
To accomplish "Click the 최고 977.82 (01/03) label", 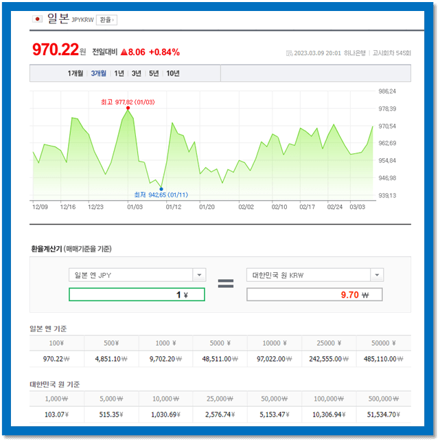I will pos(128,102).
